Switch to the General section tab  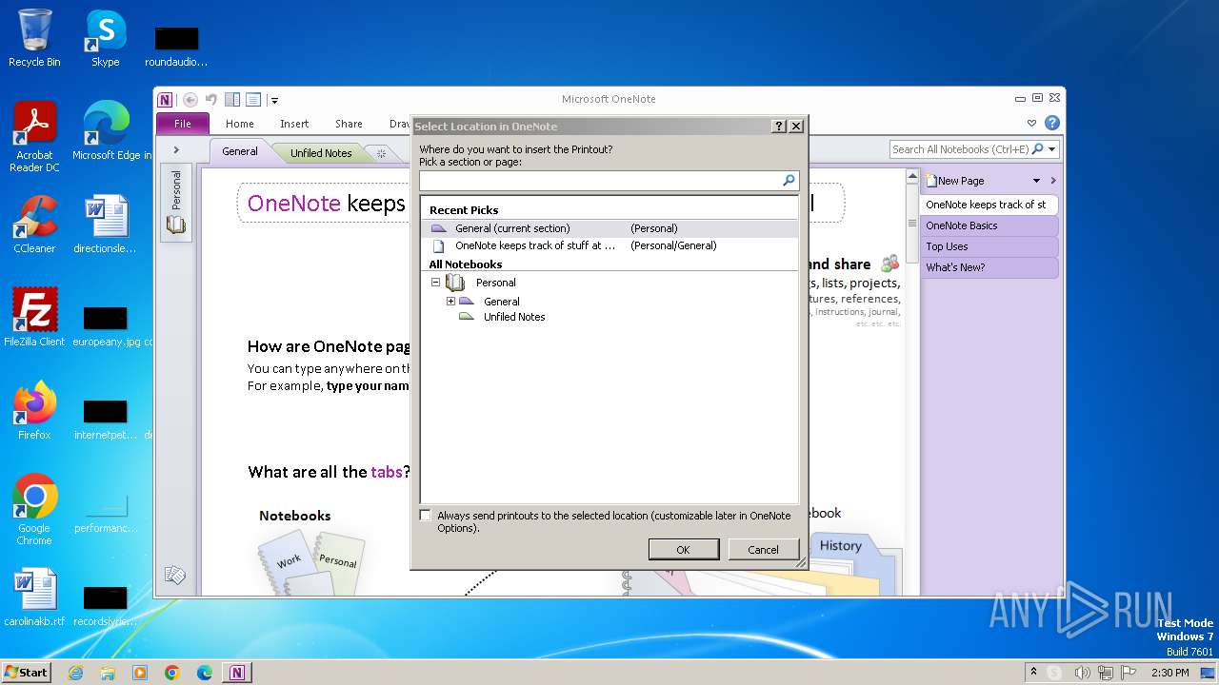coord(240,151)
